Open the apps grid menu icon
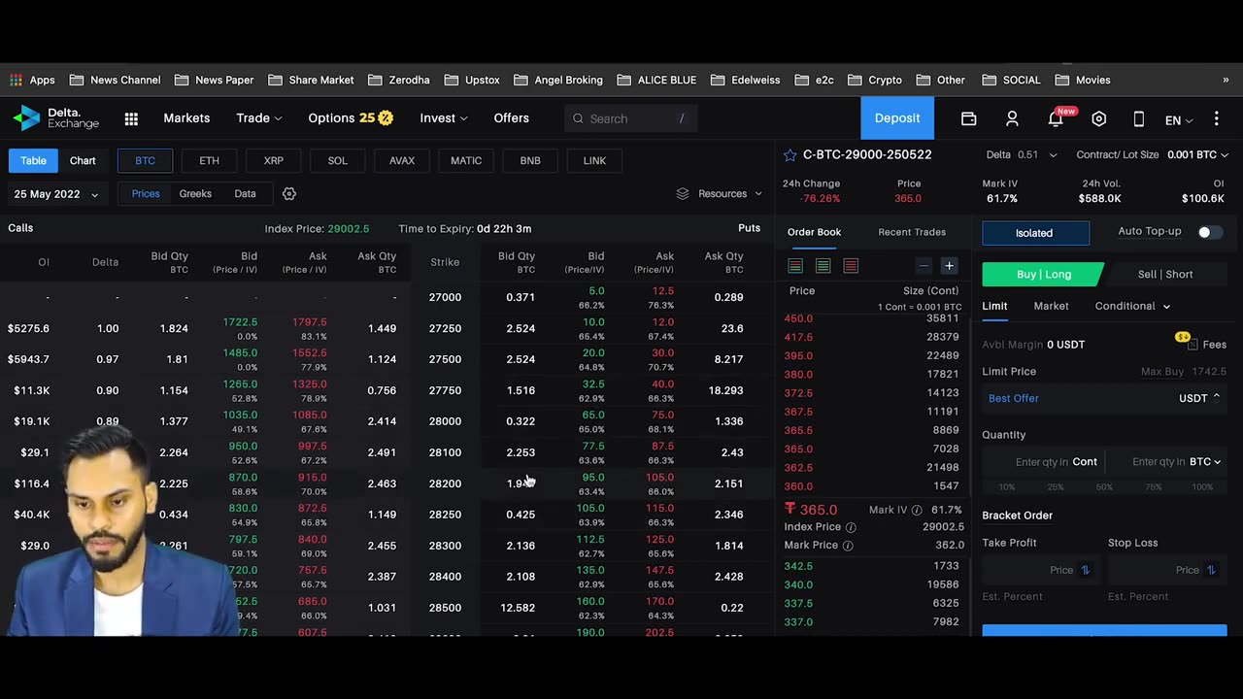Viewport: 1243px width, 699px height. tap(131, 118)
